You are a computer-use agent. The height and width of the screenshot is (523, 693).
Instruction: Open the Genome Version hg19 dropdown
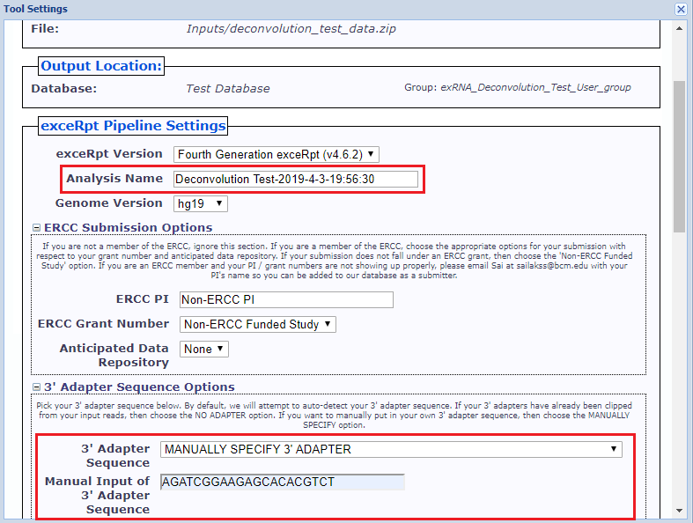[x=201, y=203]
